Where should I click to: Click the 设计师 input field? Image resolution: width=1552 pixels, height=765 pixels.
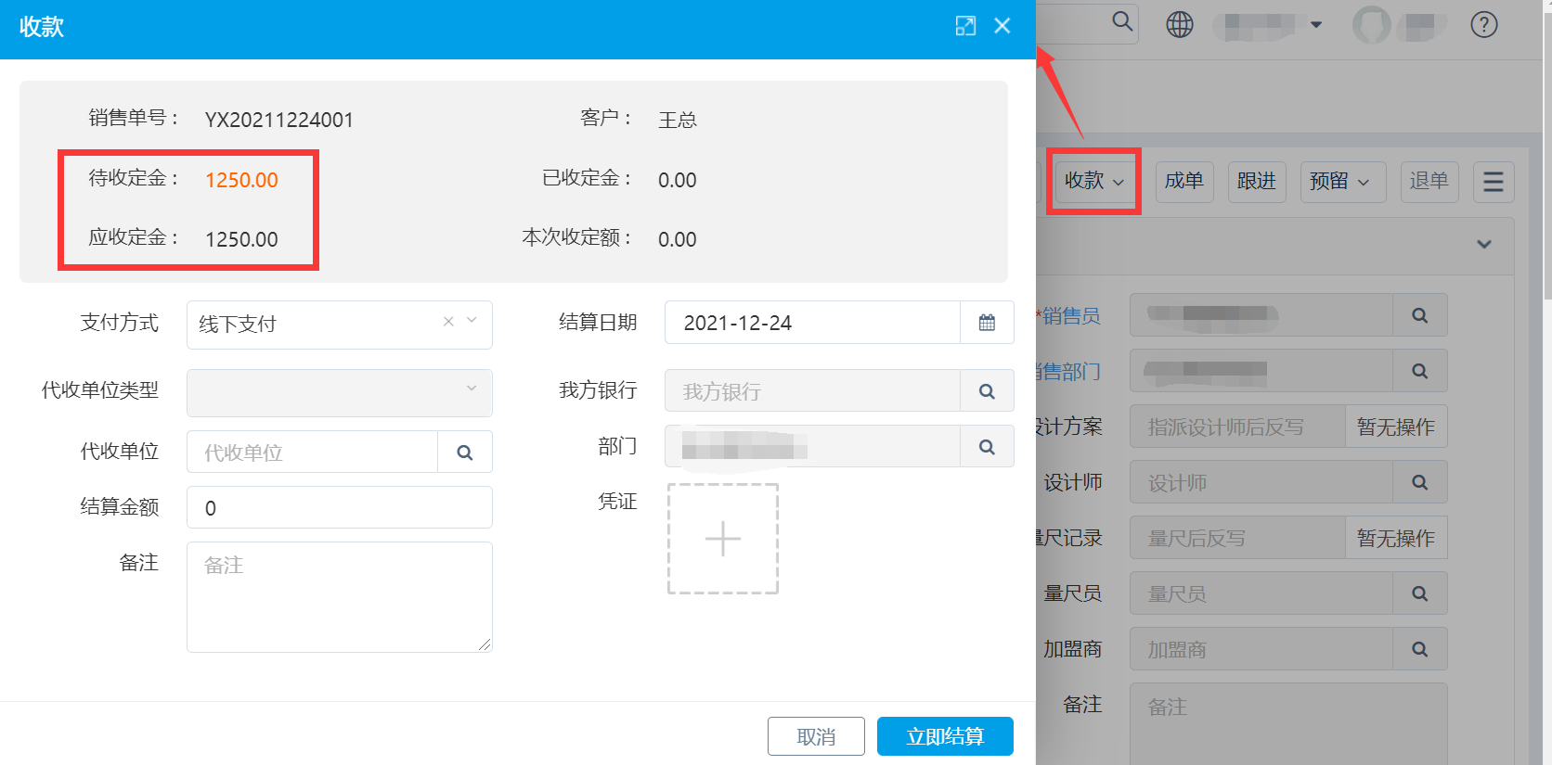coord(1261,482)
